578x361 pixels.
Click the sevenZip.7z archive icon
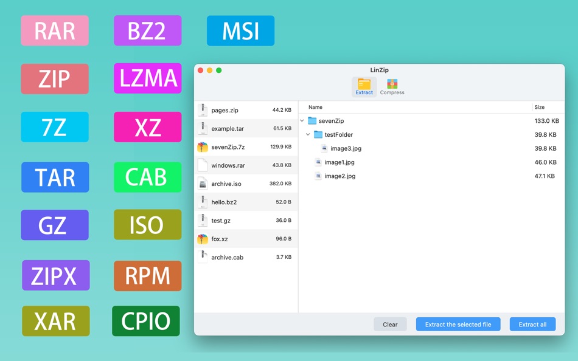pos(203,146)
